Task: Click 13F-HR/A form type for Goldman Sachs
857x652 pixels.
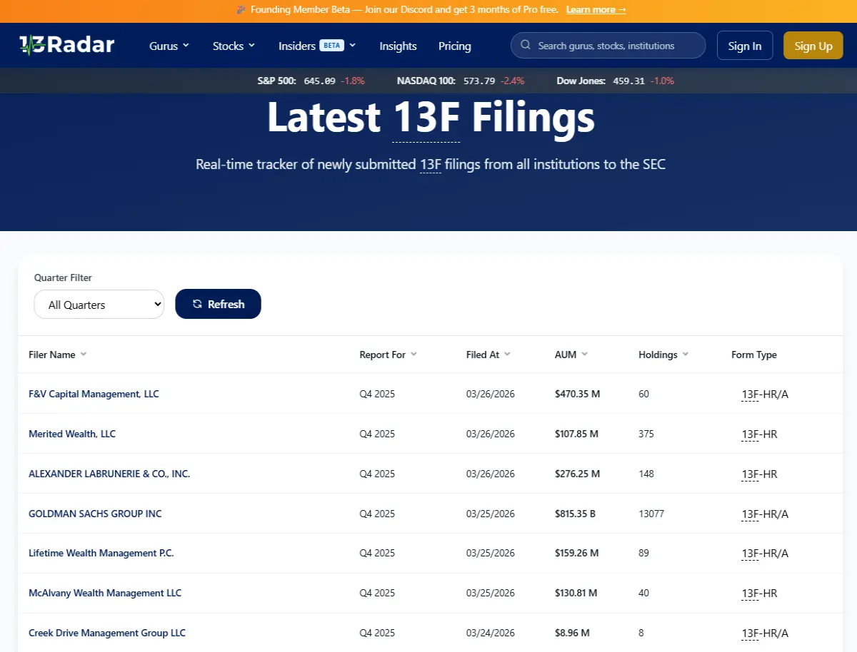Action: (765, 514)
